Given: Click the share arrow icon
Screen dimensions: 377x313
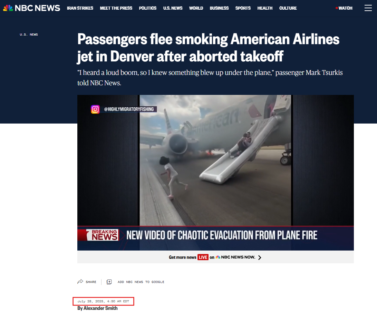Looking at the screenshot, I should pos(80,282).
